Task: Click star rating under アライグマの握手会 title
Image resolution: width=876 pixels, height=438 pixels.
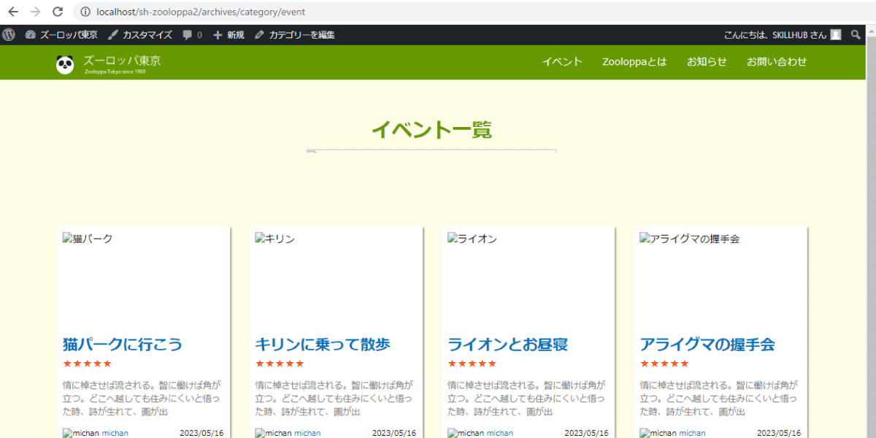Action: (664, 364)
